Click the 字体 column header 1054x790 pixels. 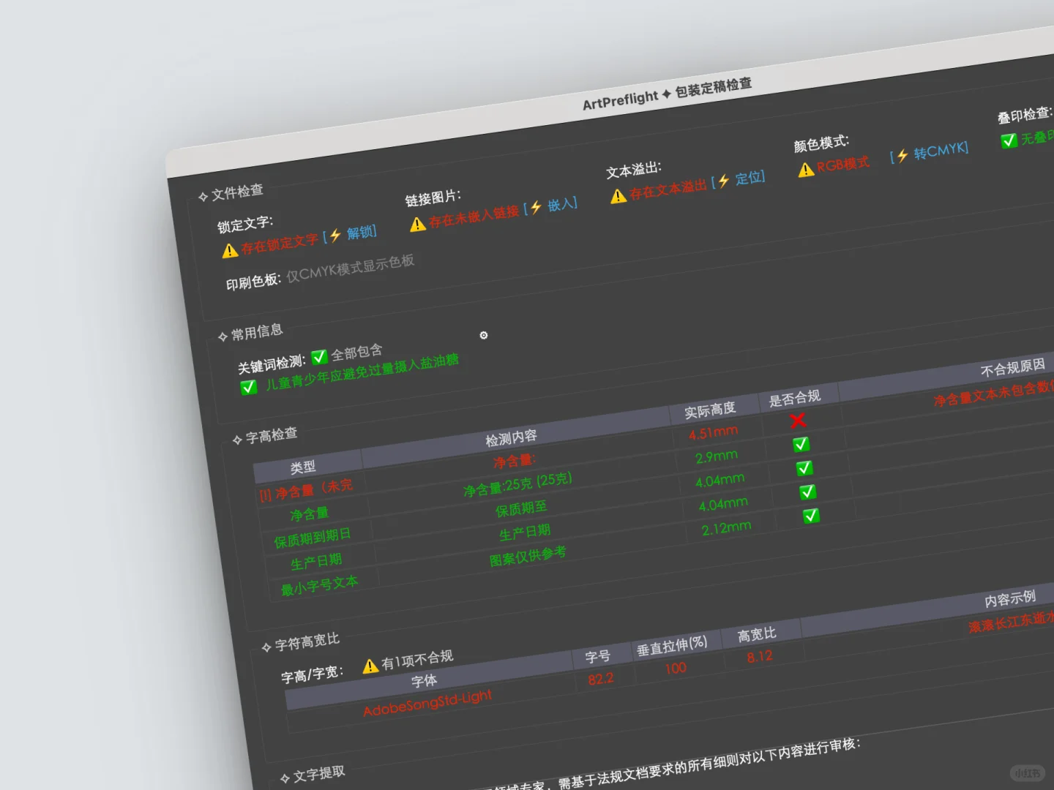(425, 681)
